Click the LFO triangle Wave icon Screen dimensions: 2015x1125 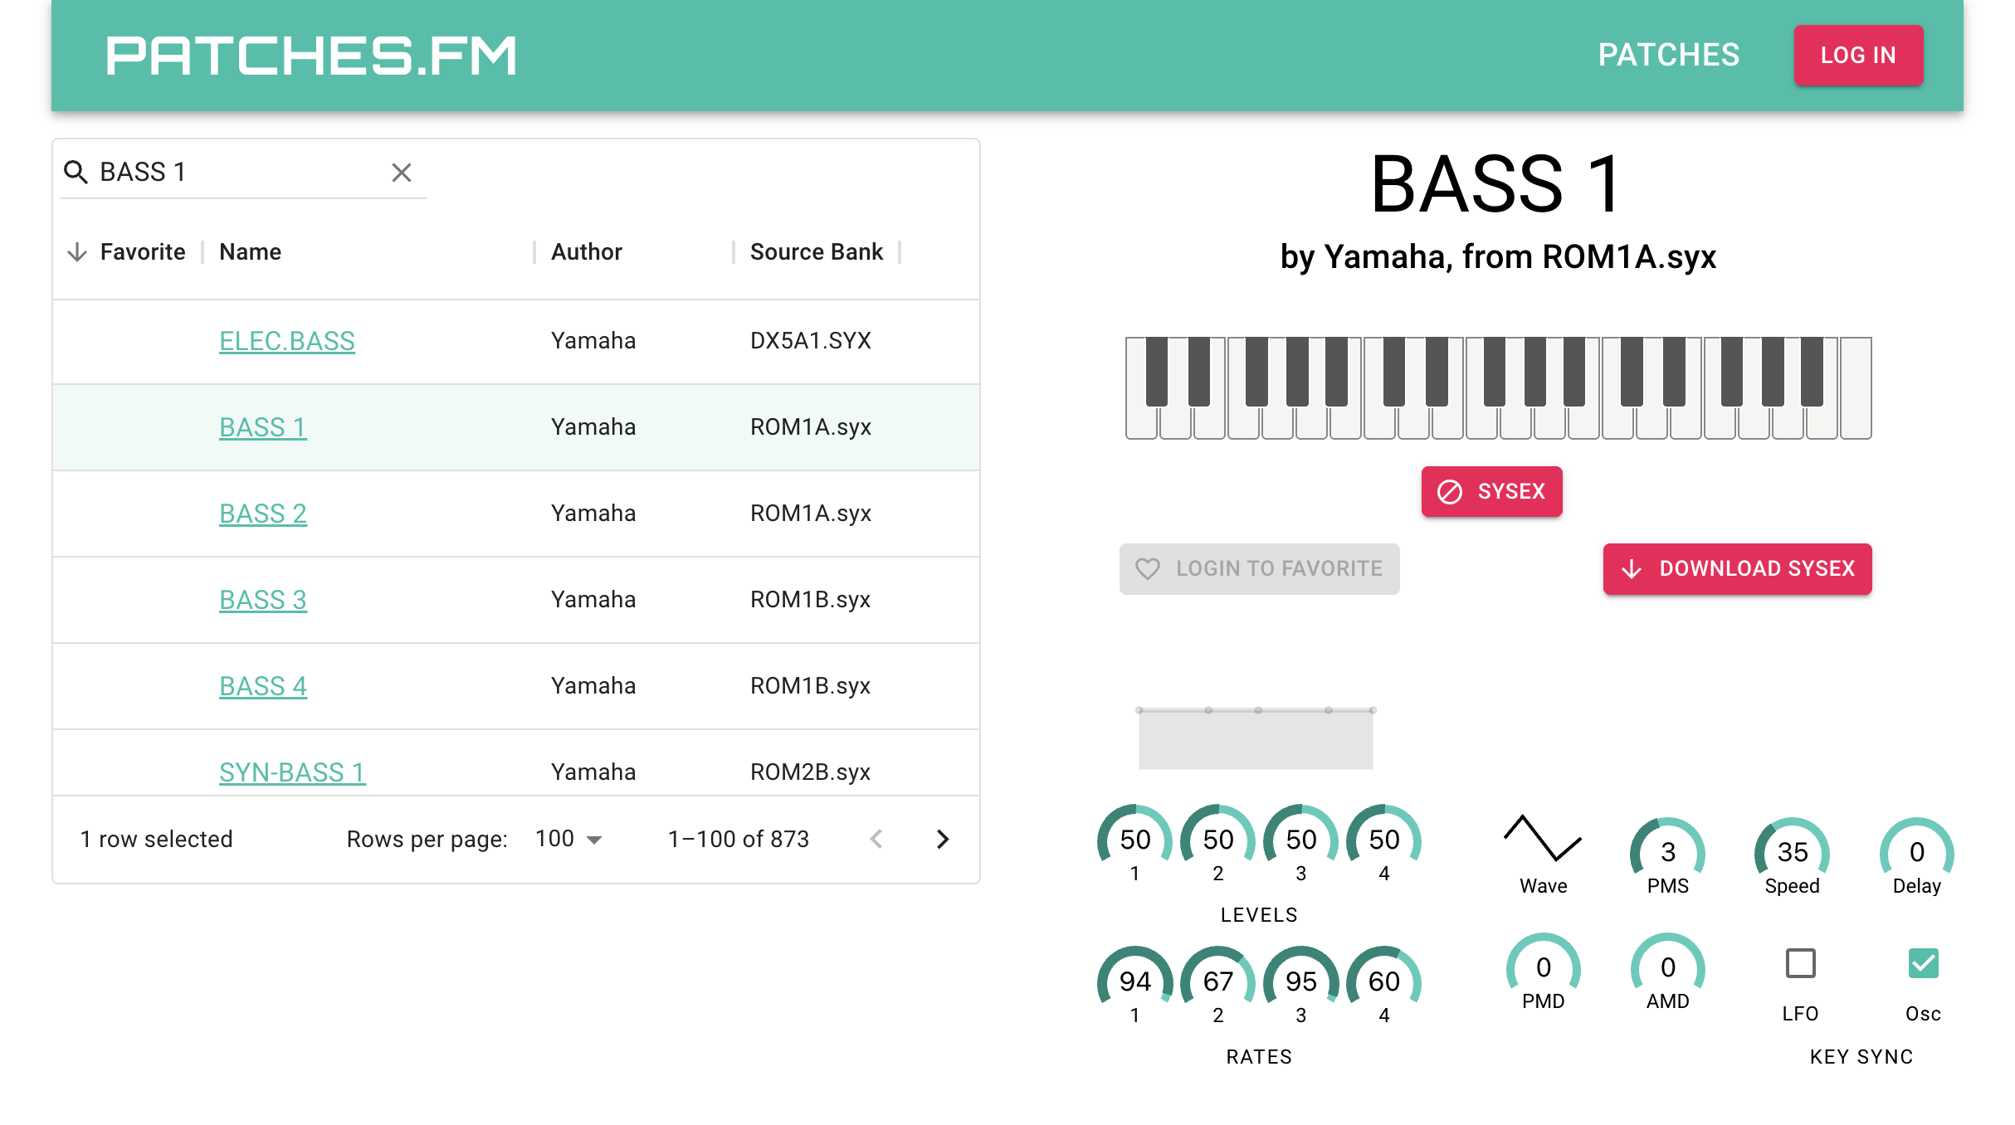(x=1543, y=838)
